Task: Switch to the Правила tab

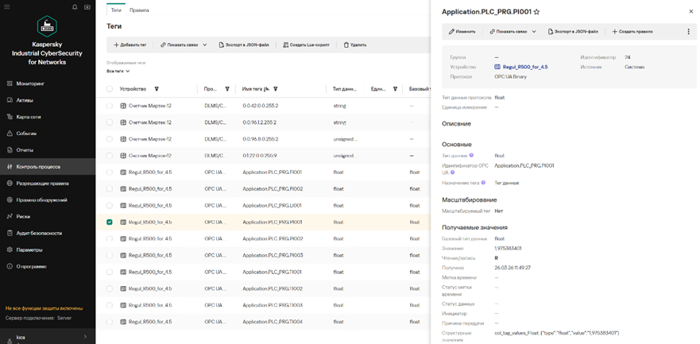Action: pyautogui.click(x=139, y=10)
